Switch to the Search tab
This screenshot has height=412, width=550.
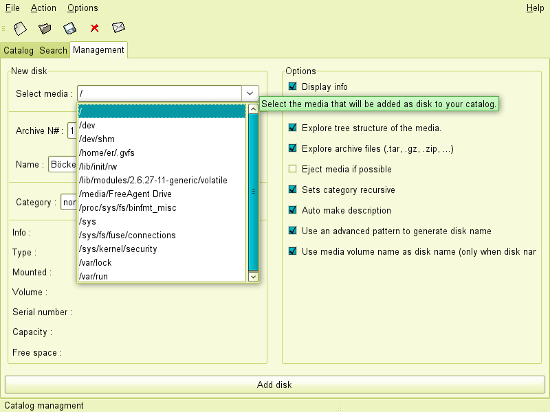(x=53, y=50)
